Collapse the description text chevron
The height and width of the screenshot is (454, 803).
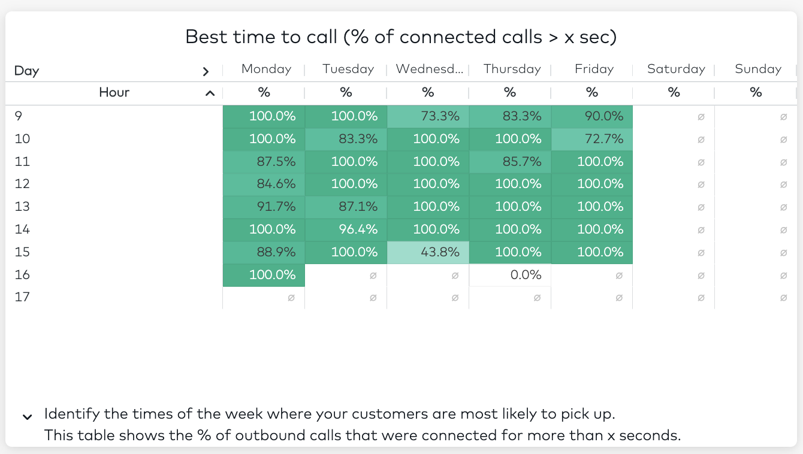tap(27, 417)
